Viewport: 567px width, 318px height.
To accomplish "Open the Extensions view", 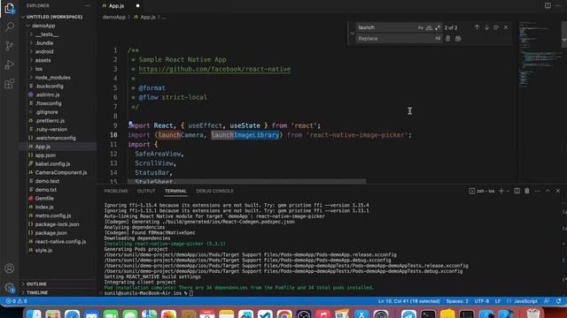I will point(10,84).
